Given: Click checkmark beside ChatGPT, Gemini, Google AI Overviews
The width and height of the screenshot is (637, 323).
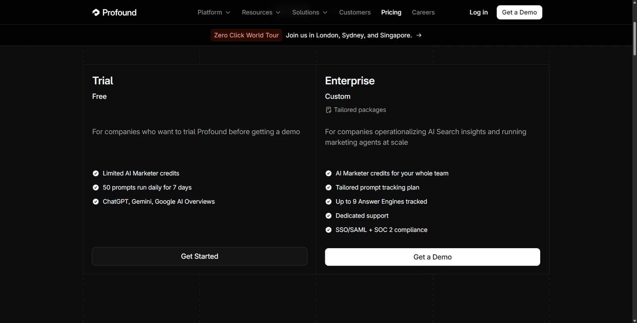Looking at the screenshot, I should 96,202.
